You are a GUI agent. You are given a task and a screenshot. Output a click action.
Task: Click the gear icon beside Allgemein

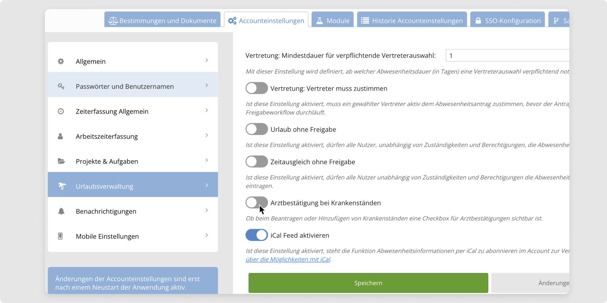click(61, 62)
